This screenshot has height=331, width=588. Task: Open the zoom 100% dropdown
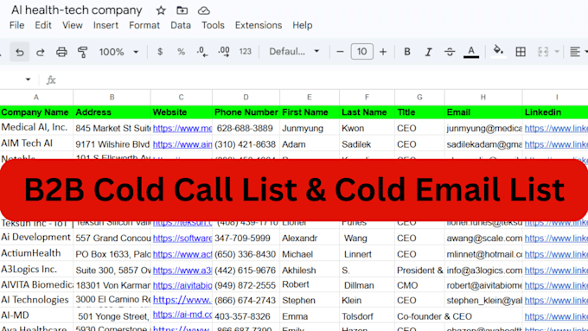coord(118,52)
